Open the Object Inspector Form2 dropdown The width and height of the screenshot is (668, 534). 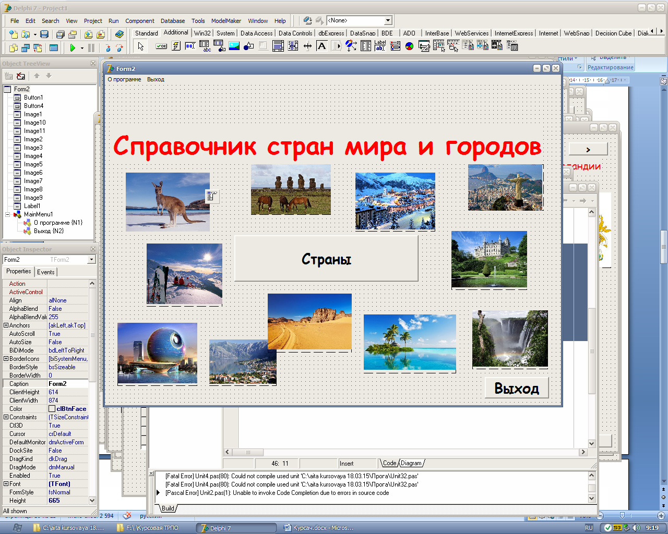click(x=92, y=260)
